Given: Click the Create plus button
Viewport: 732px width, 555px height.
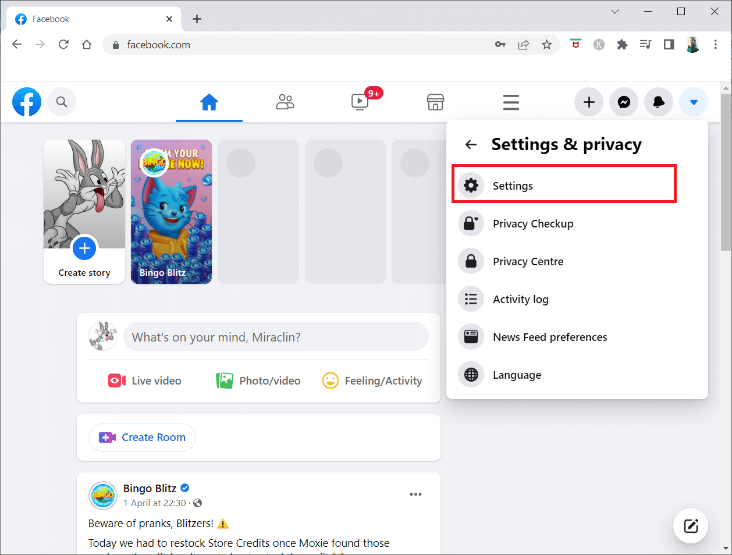Looking at the screenshot, I should click(x=589, y=102).
